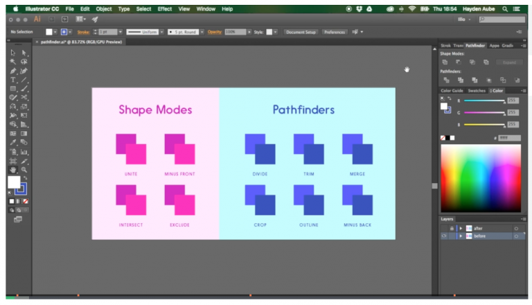Click the orange Stroke link
532x305 pixels.
point(83,32)
